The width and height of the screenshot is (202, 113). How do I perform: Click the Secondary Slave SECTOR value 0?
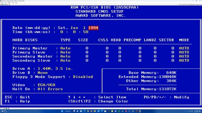[x=173, y=61]
